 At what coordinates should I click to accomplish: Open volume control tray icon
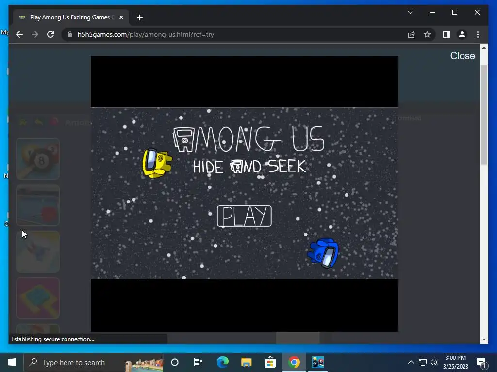point(434,362)
